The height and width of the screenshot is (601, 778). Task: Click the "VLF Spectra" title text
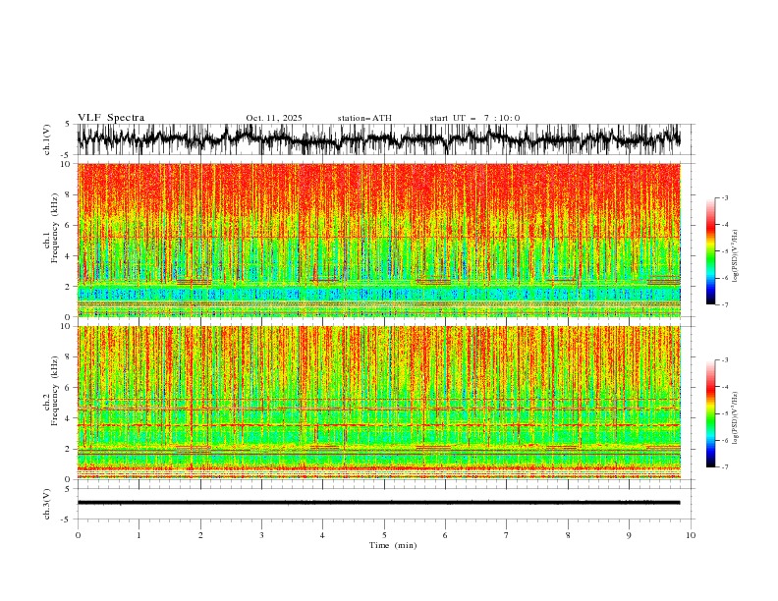111,118
